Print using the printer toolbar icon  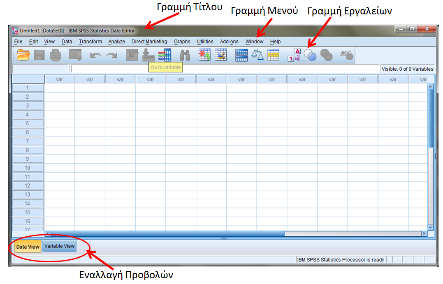[56, 55]
